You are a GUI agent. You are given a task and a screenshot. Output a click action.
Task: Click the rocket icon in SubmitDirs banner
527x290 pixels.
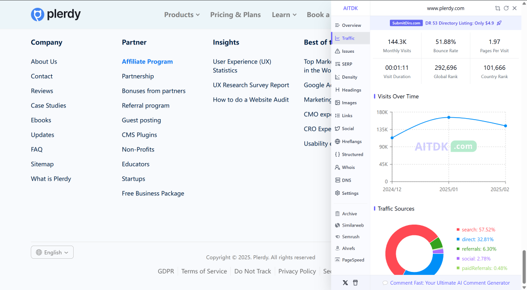(499, 23)
